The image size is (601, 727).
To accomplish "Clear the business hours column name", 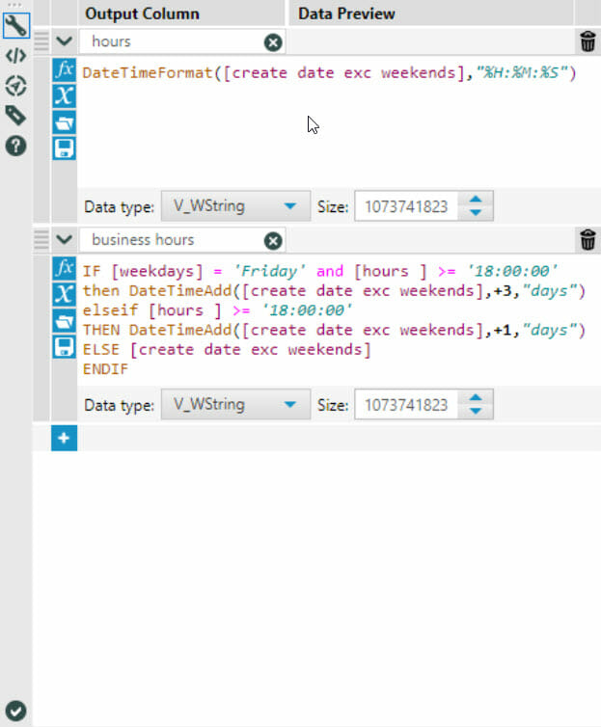I will (273, 240).
